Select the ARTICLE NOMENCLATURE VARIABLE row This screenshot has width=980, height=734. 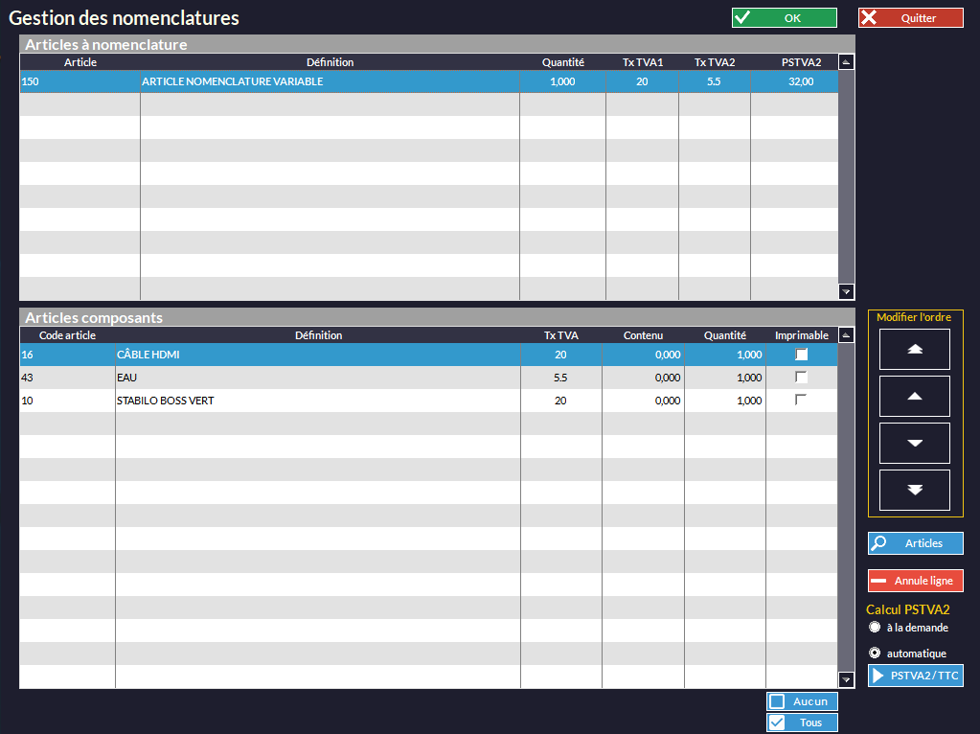coord(329,82)
